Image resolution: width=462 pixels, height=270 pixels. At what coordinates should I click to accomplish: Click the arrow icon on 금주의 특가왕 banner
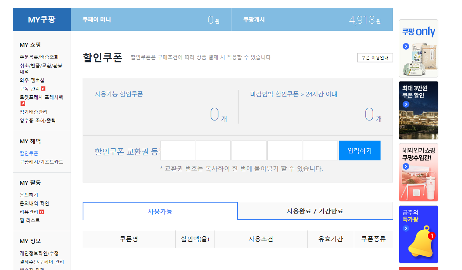tap(406, 228)
